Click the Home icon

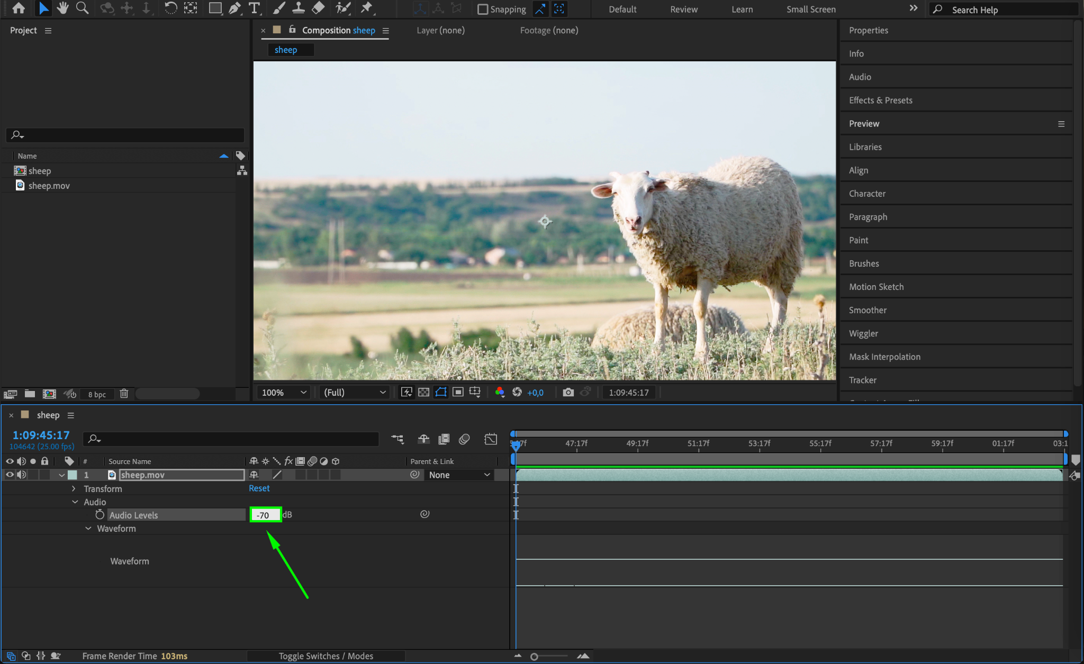pyautogui.click(x=19, y=8)
